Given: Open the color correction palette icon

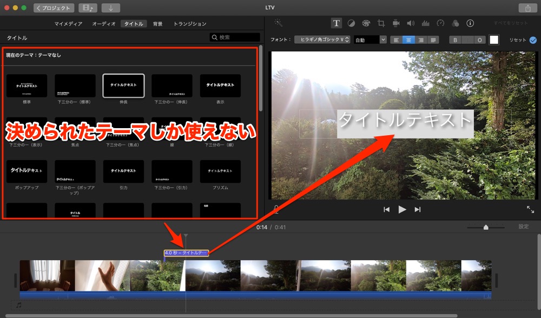Looking at the screenshot, I should (x=366, y=23).
